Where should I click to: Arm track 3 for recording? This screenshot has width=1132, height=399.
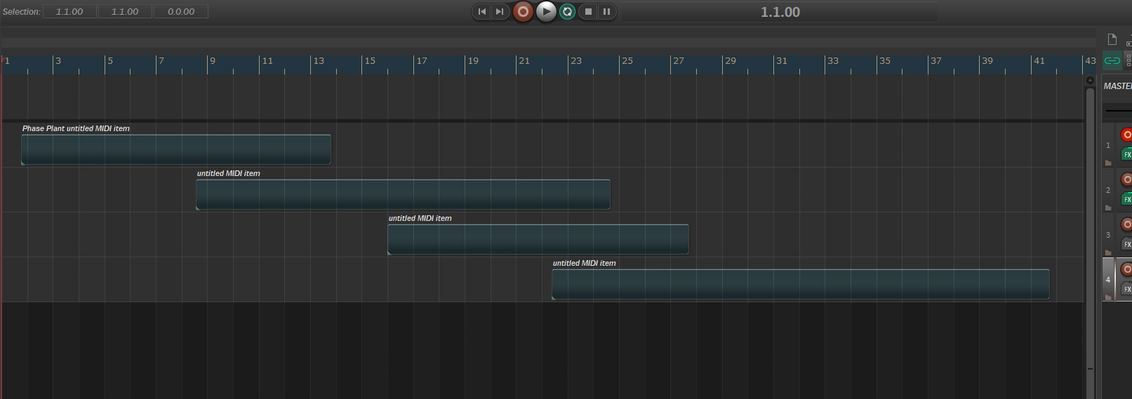pos(1126,224)
